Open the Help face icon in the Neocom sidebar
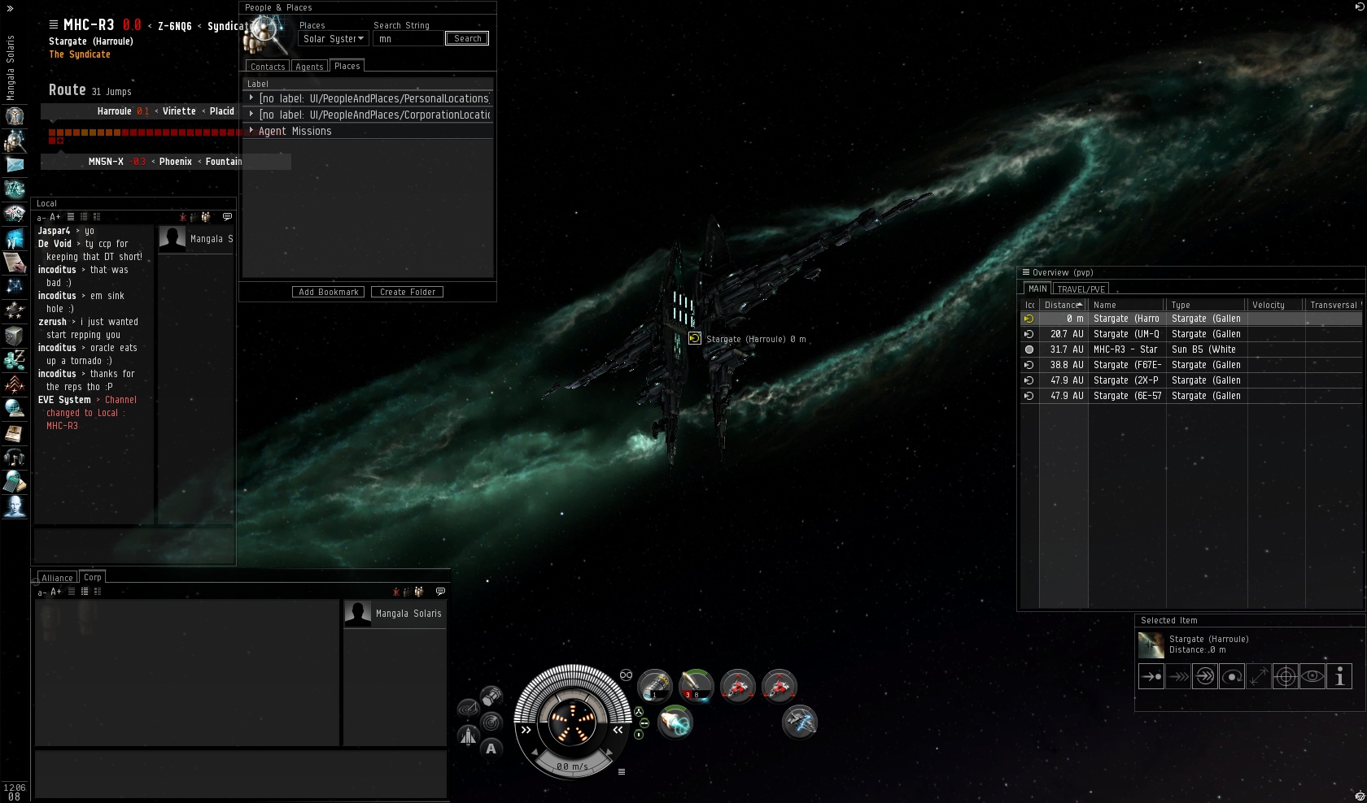The height and width of the screenshot is (803, 1367). 14,506
